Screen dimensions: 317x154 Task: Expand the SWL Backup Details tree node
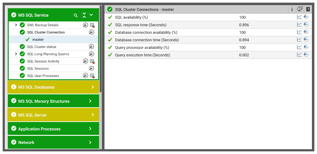pos(16,25)
